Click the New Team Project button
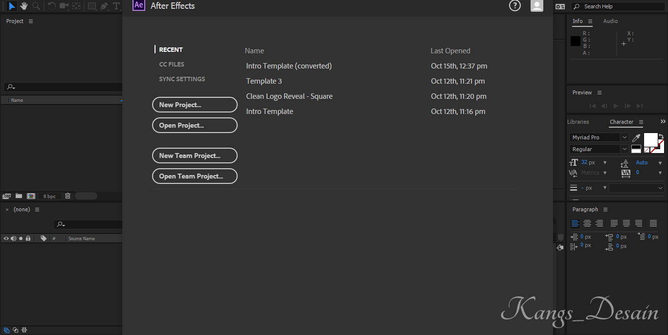 (195, 156)
